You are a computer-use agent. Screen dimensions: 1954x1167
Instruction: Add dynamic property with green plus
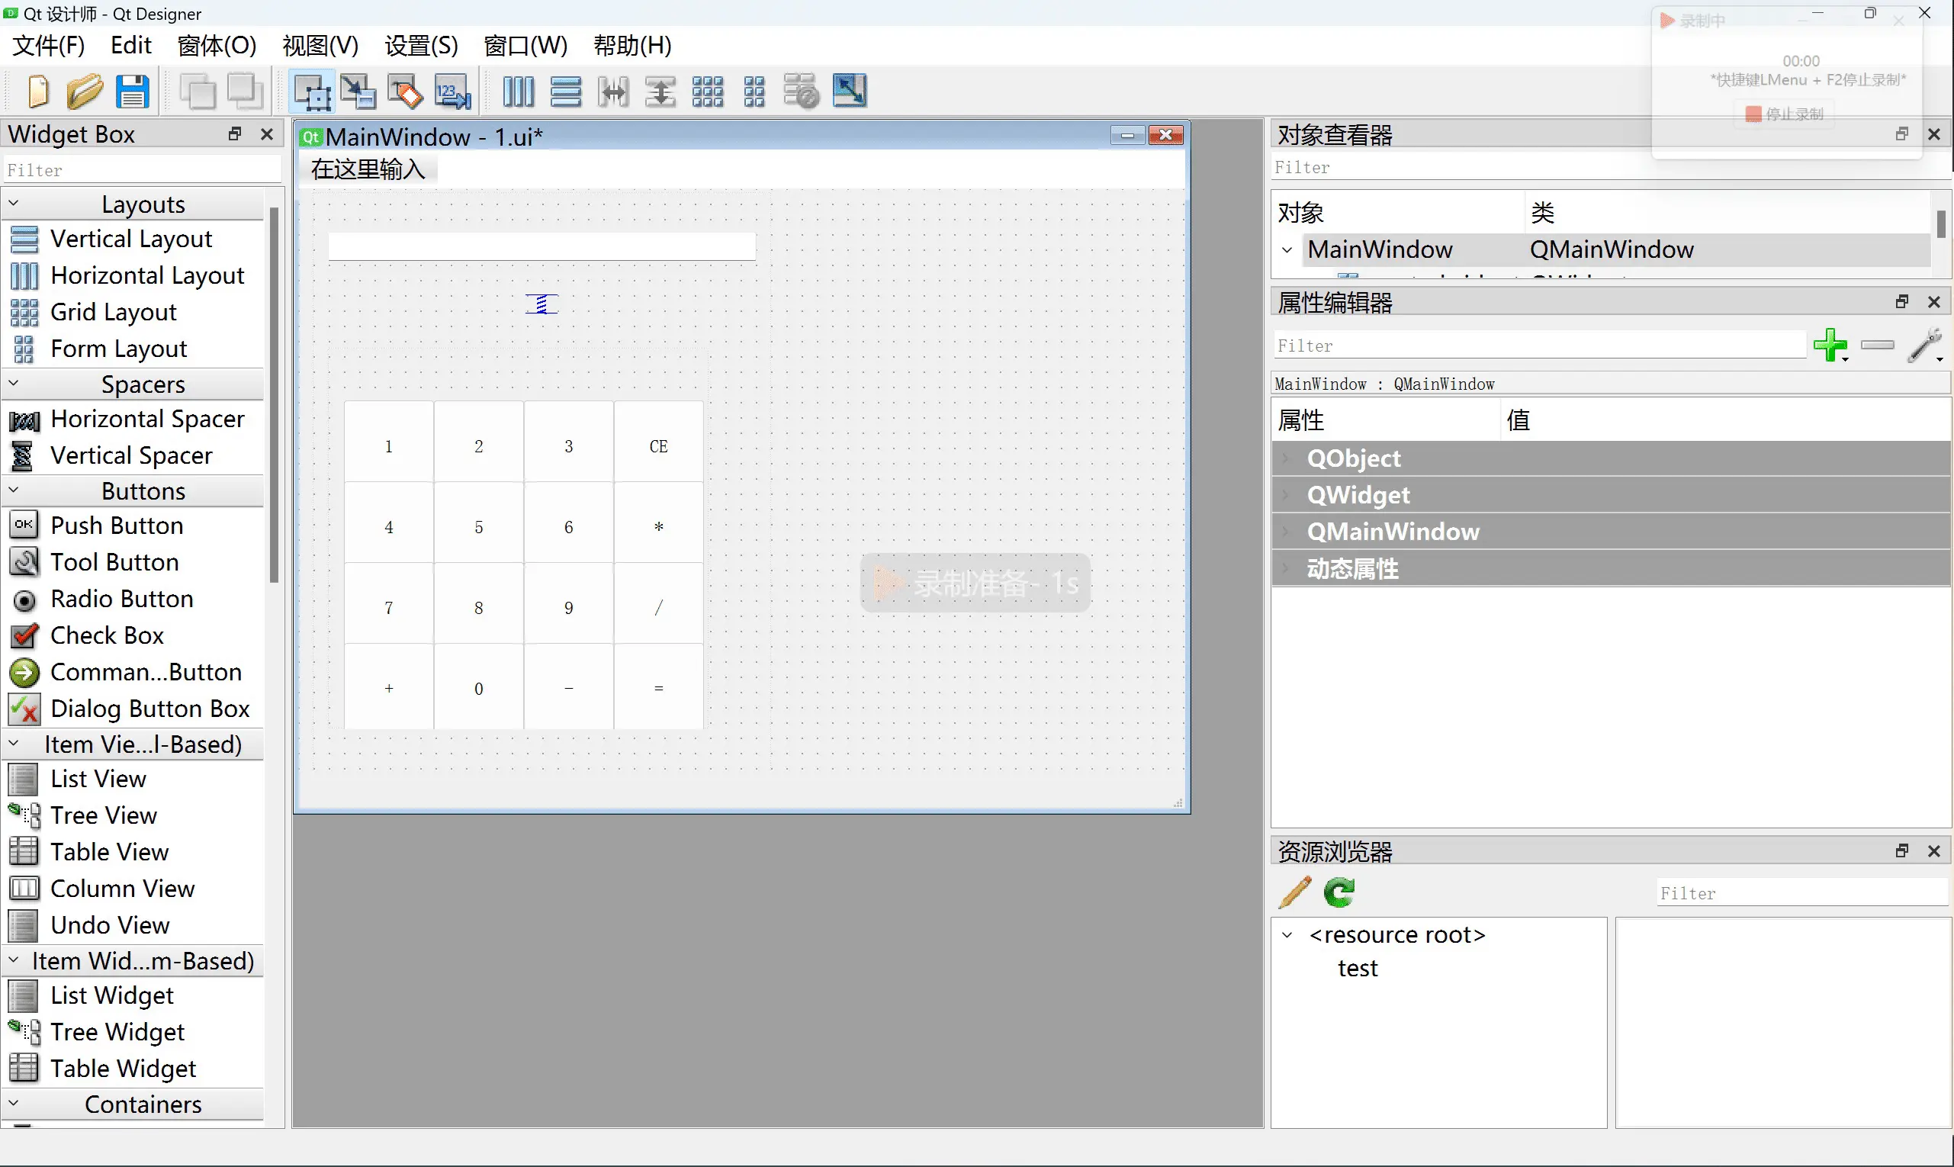tap(1830, 346)
